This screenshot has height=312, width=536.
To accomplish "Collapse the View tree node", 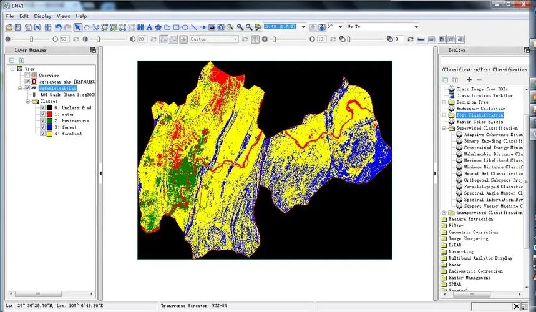I will [12, 69].
